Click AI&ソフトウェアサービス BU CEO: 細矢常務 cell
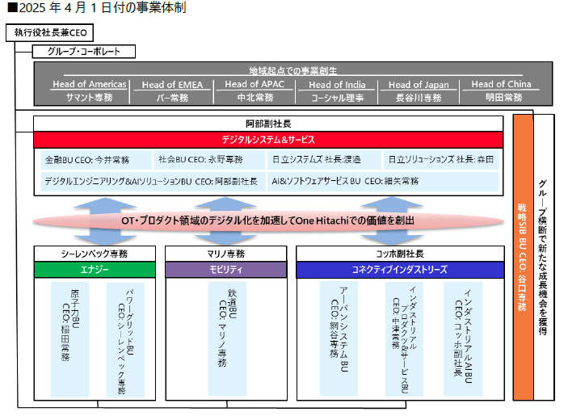Viewport: 568px width, 416px height. click(383, 182)
